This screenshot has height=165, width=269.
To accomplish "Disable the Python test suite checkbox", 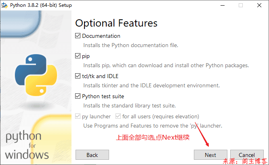I will (78, 96).
